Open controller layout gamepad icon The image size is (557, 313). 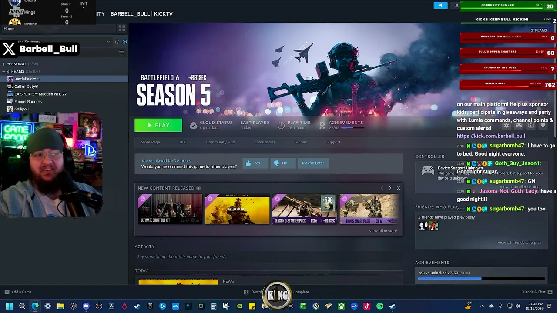point(519,125)
